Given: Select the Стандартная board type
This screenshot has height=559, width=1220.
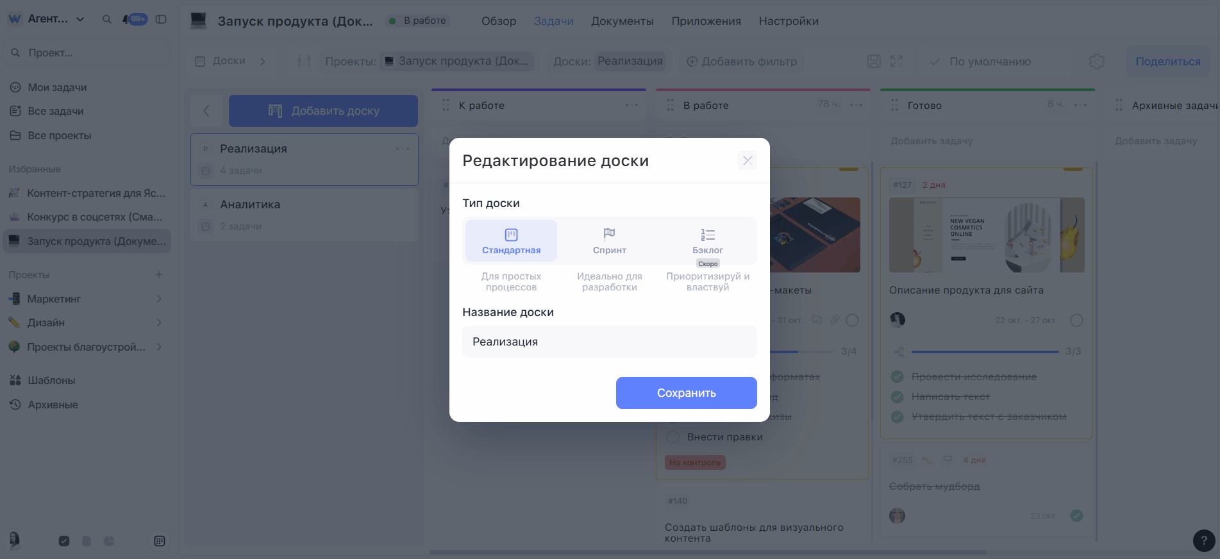Looking at the screenshot, I should tap(511, 241).
